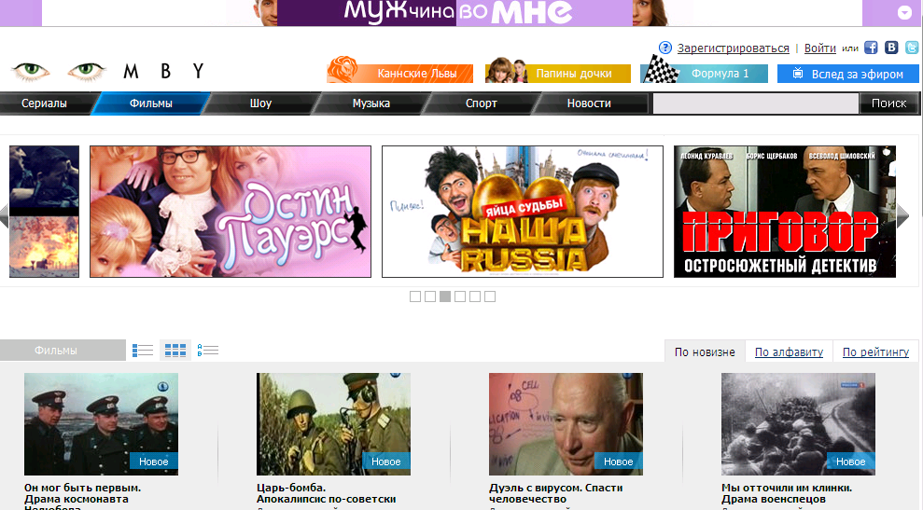Select the third carousel page indicator

[x=445, y=296]
